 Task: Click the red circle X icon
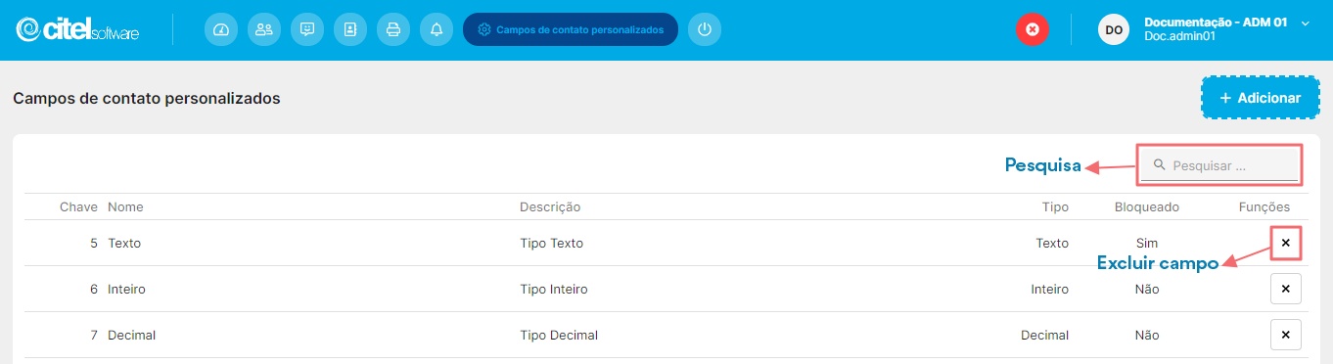tap(1032, 29)
